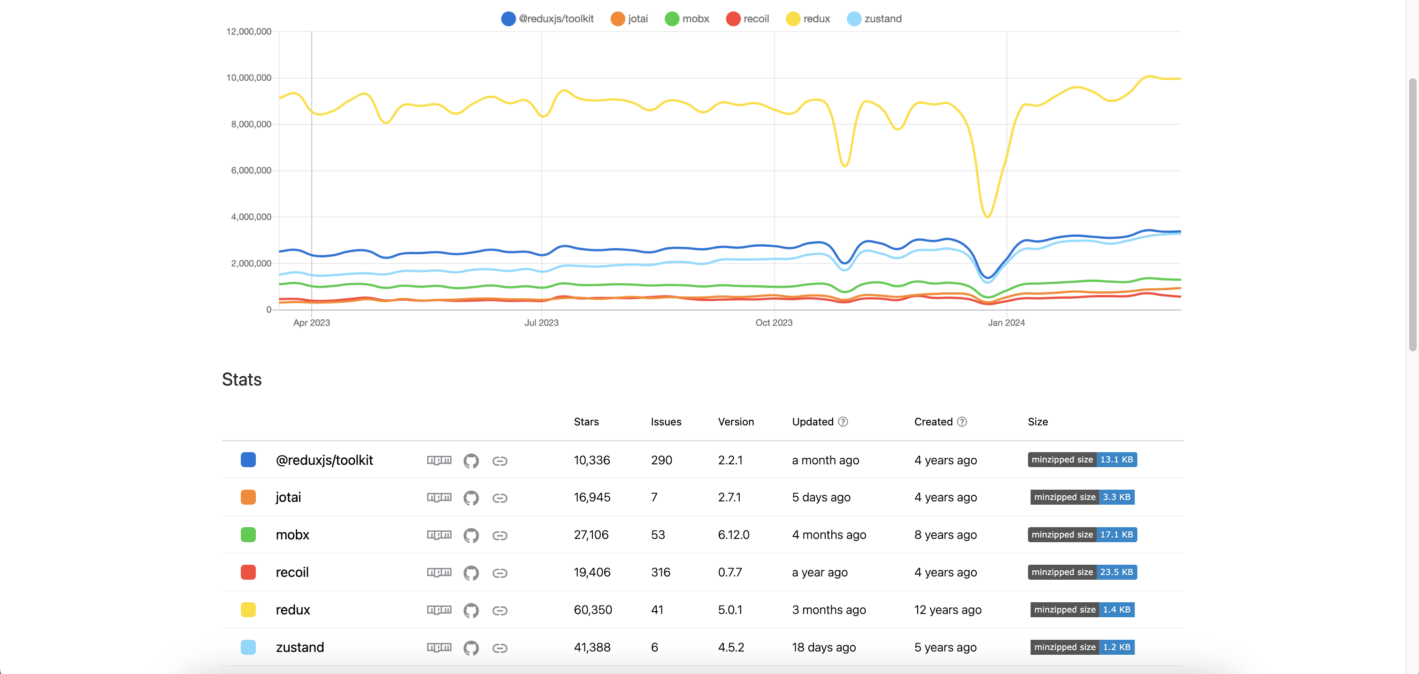
Task: Click help icon next to Updated
Action: tap(843, 422)
